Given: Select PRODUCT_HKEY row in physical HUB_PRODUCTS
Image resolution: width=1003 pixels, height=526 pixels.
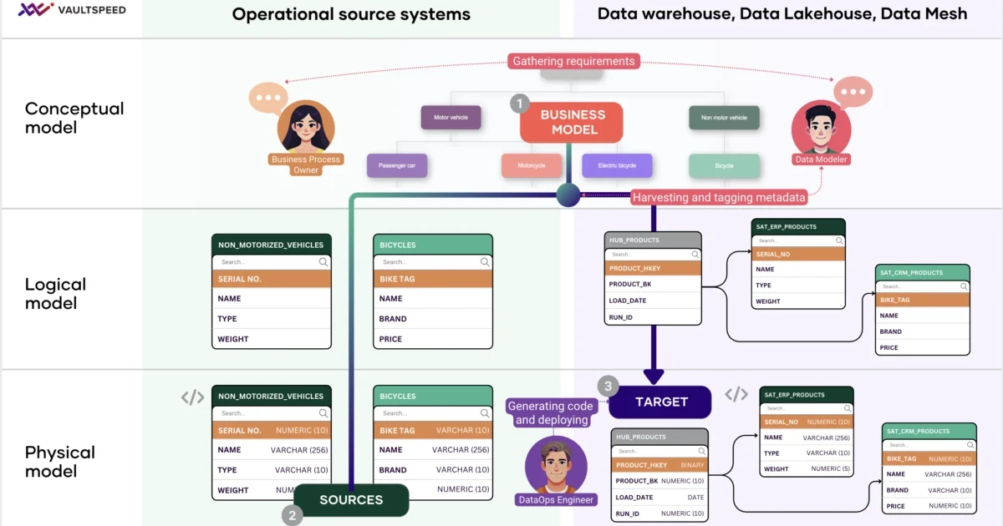Looking at the screenshot, I should [x=660, y=465].
